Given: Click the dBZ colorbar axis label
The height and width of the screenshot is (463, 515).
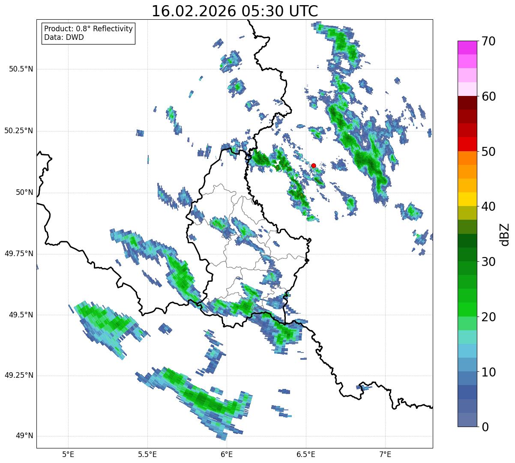Looking at the screenshot, I should click(x=505, y=234).
